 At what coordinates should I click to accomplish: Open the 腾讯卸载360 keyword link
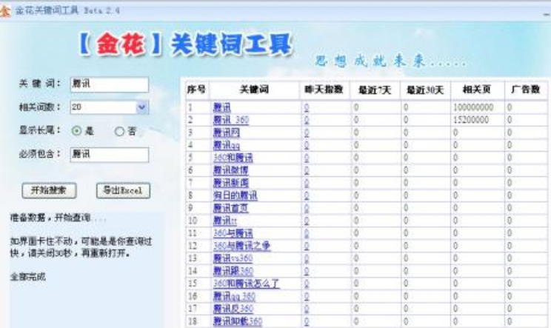click(x=238, y=321)
